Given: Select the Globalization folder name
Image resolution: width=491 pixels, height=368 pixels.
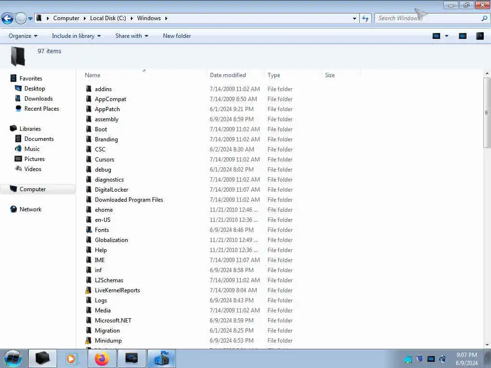Looking at the screenshot, I should click(x=111, y=240).
